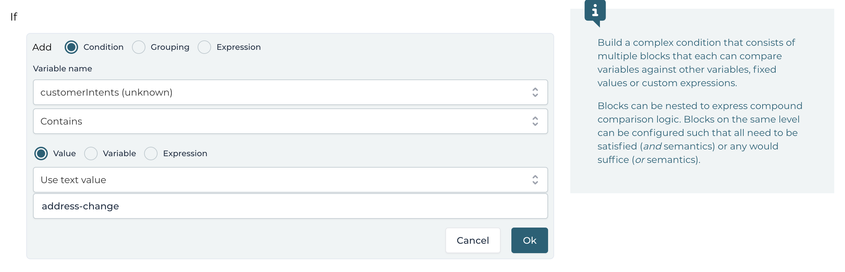The width and height of the screenshot is (845, 272).
Task: Click the chevron on the value type selector
Action: point(535,180)
